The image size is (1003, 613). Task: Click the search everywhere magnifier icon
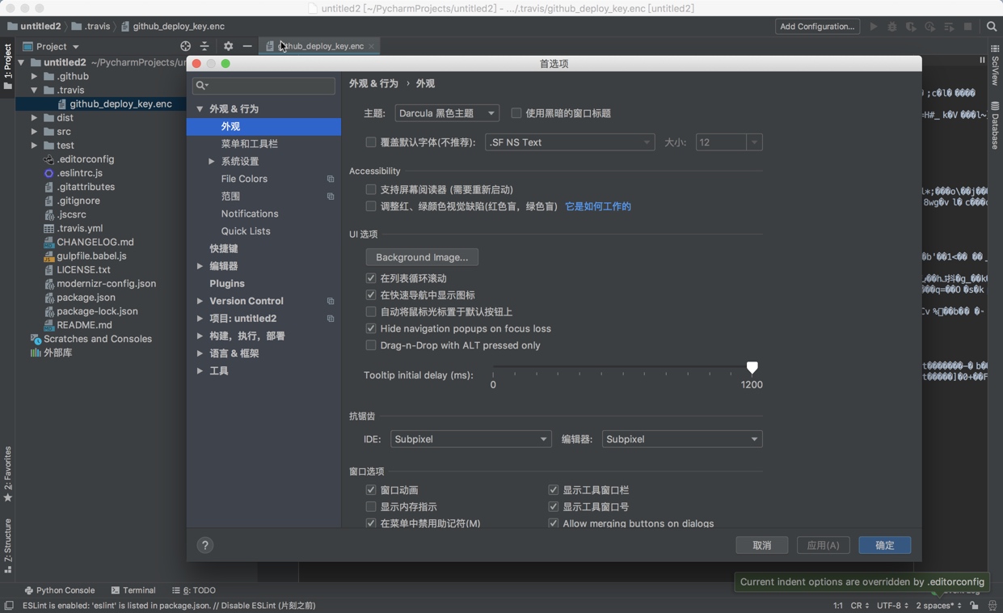coord(992,27)
